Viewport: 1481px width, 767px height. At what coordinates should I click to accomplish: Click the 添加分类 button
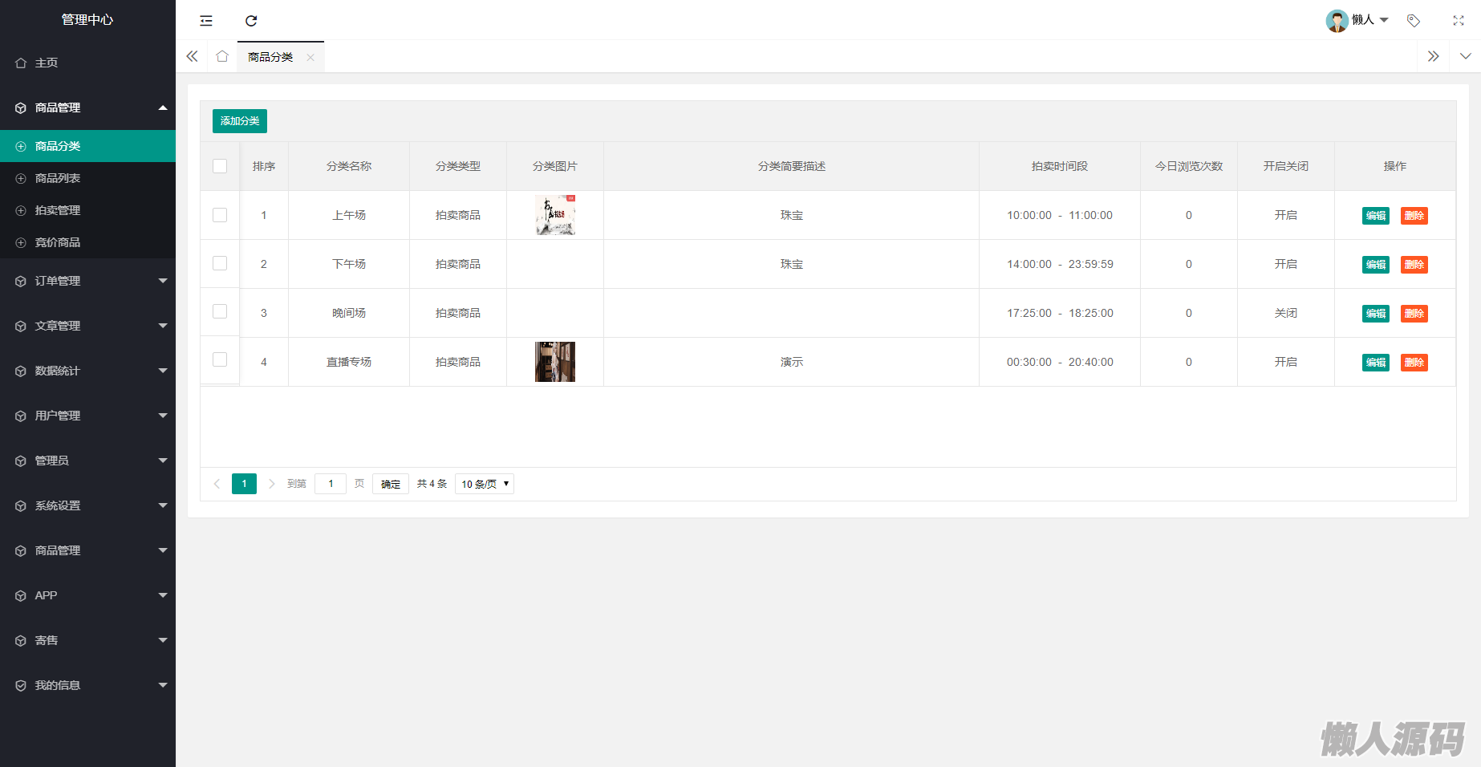240,121
